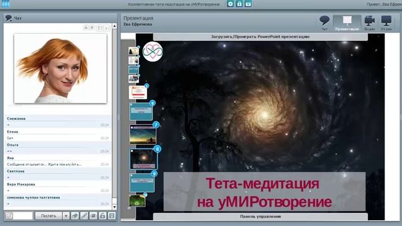Switch to the Видео camera tab

pyautogui.click(x=369, y=23)
